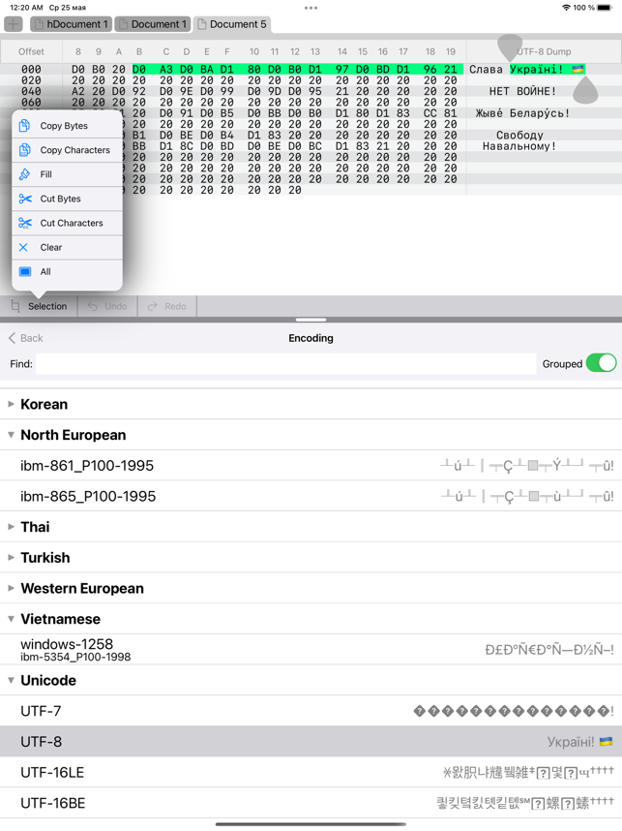The image size is (622, 831).
Task: Click the Redo button label
Action: click(x=175, y=306)
